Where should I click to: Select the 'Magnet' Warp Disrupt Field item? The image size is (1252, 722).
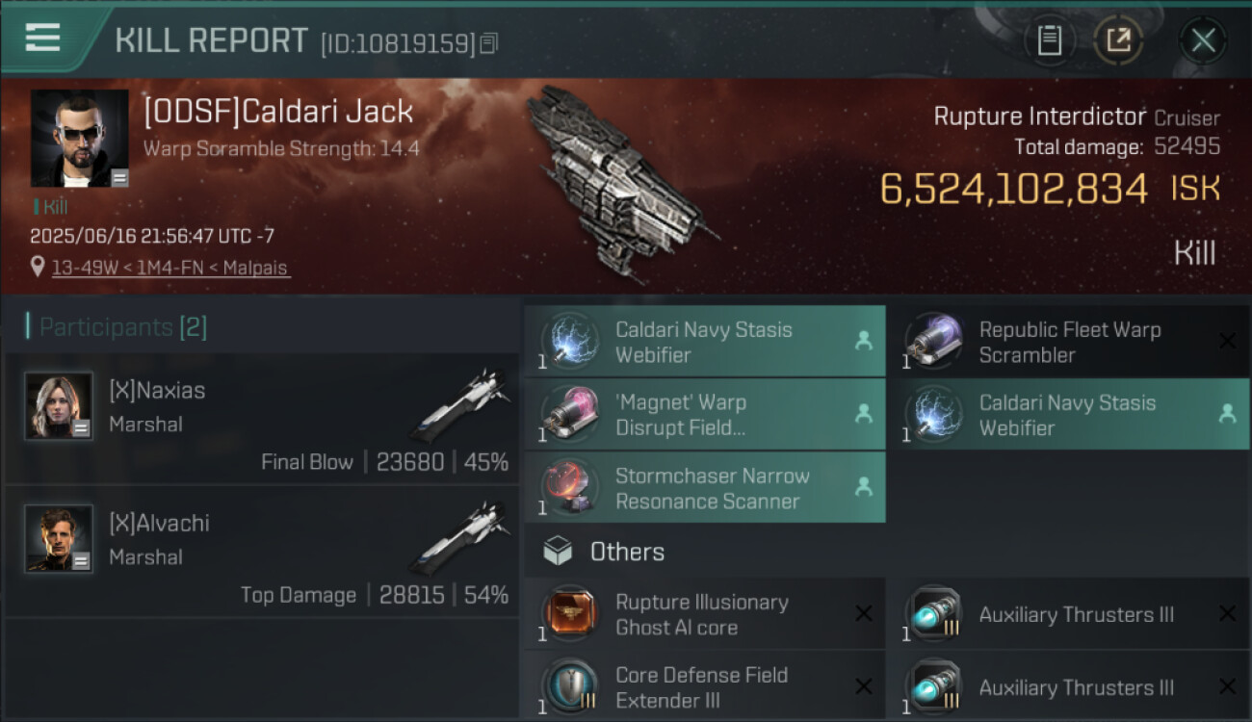704,415
